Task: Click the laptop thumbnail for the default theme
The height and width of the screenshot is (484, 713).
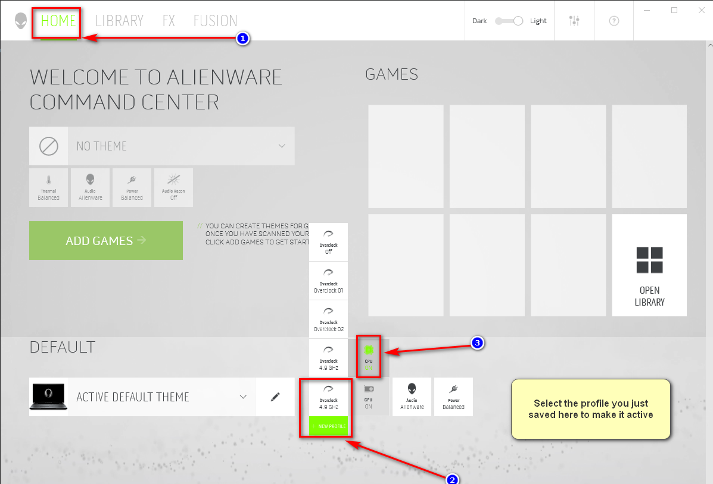Action: (x=49, y=397)
